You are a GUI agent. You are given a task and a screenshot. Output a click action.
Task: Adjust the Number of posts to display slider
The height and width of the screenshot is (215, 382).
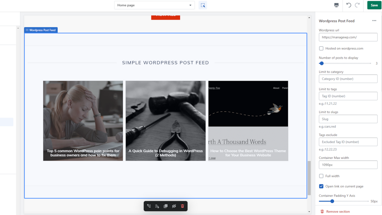(321, 63)
